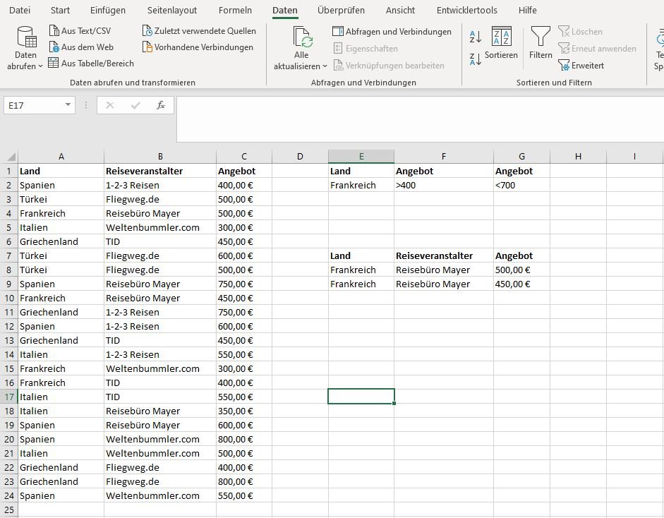Click Vorhandene Verbindungen
The image size is (664, 518).
[198, 47]
